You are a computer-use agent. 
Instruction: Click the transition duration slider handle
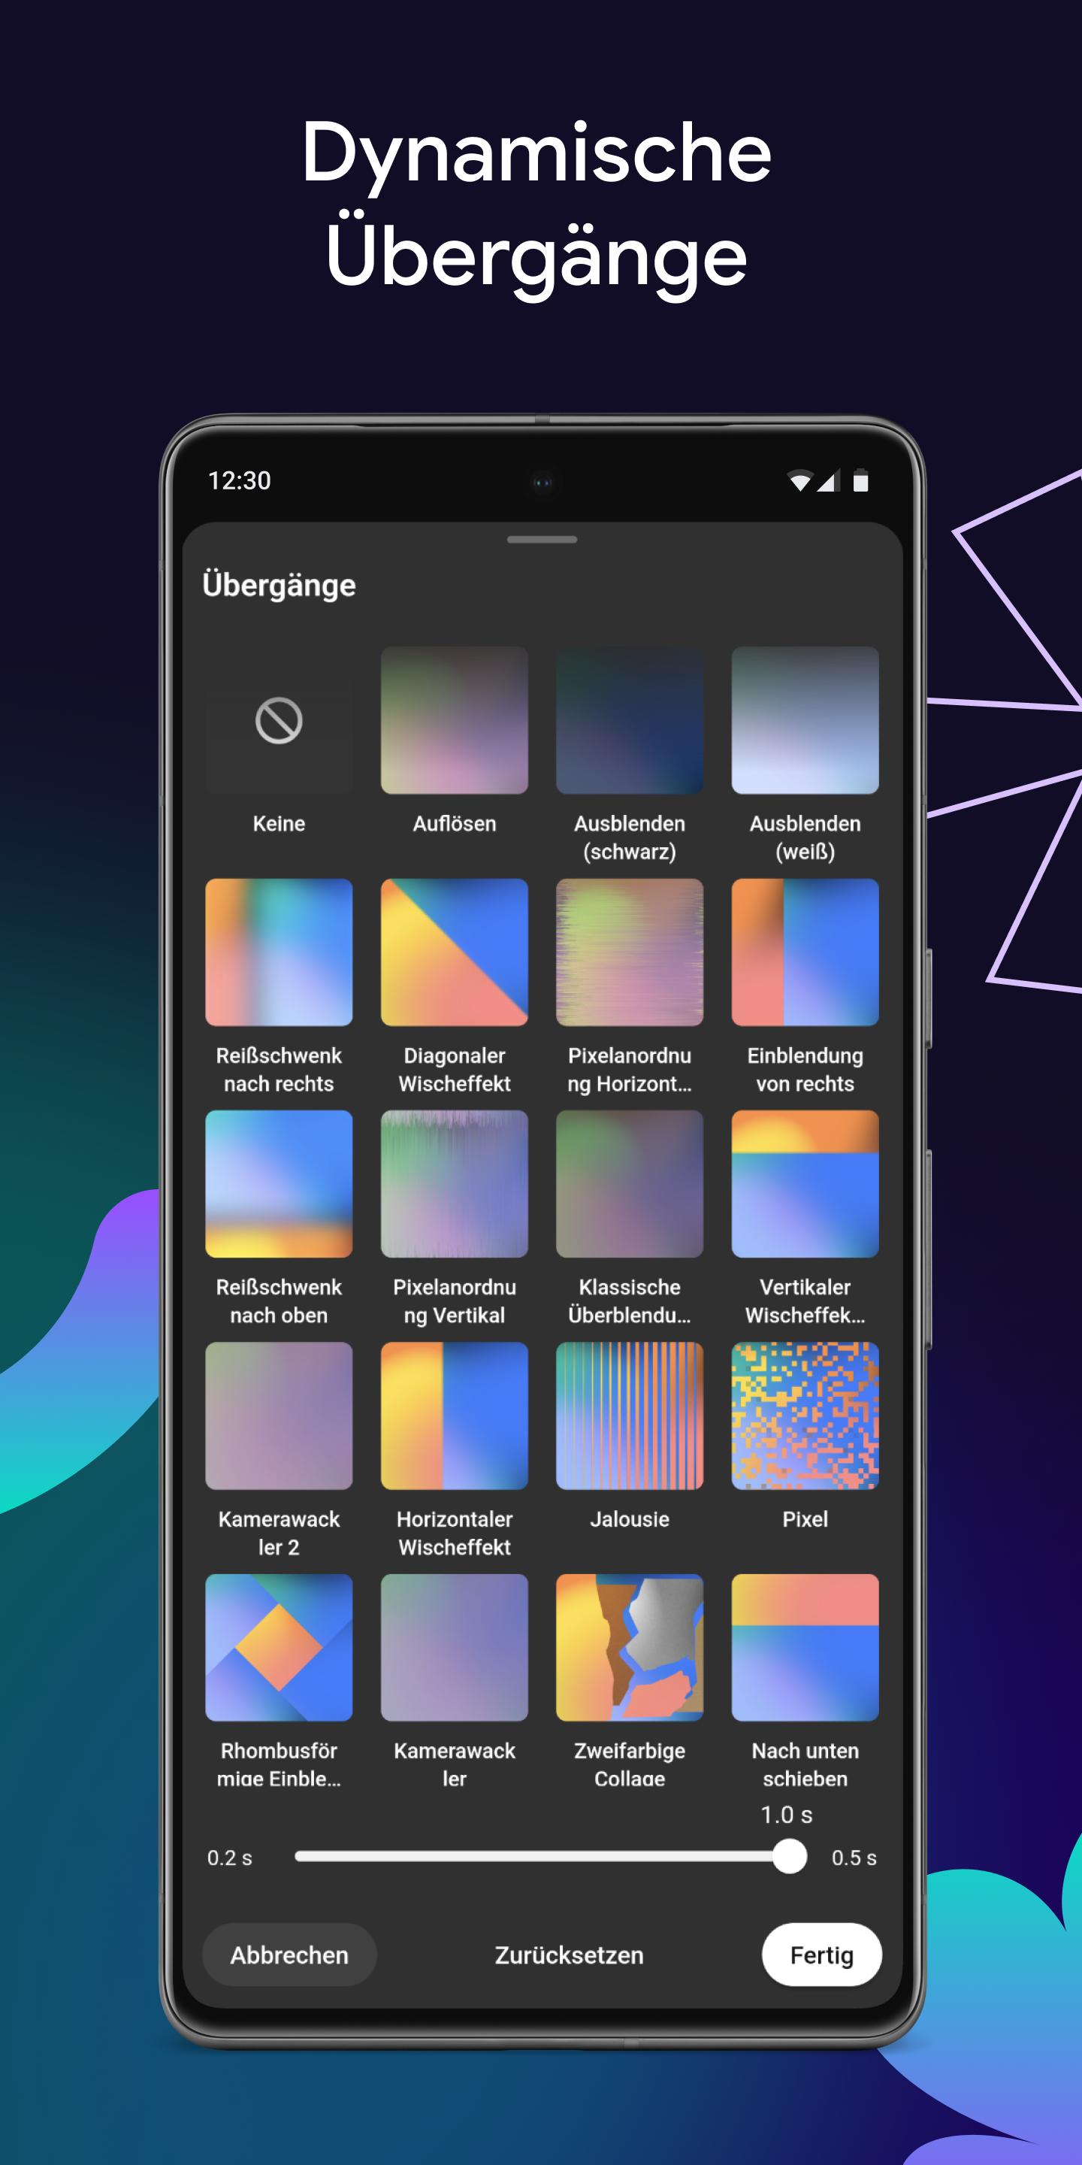[789, 1857]
